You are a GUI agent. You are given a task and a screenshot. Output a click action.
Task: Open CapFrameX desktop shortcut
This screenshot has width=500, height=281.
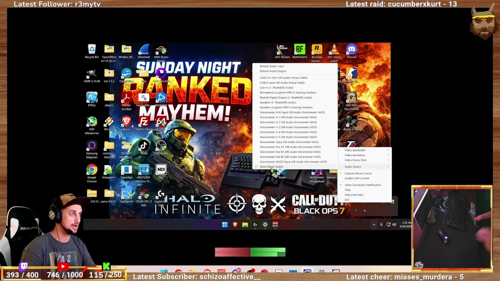coord(126,196)
